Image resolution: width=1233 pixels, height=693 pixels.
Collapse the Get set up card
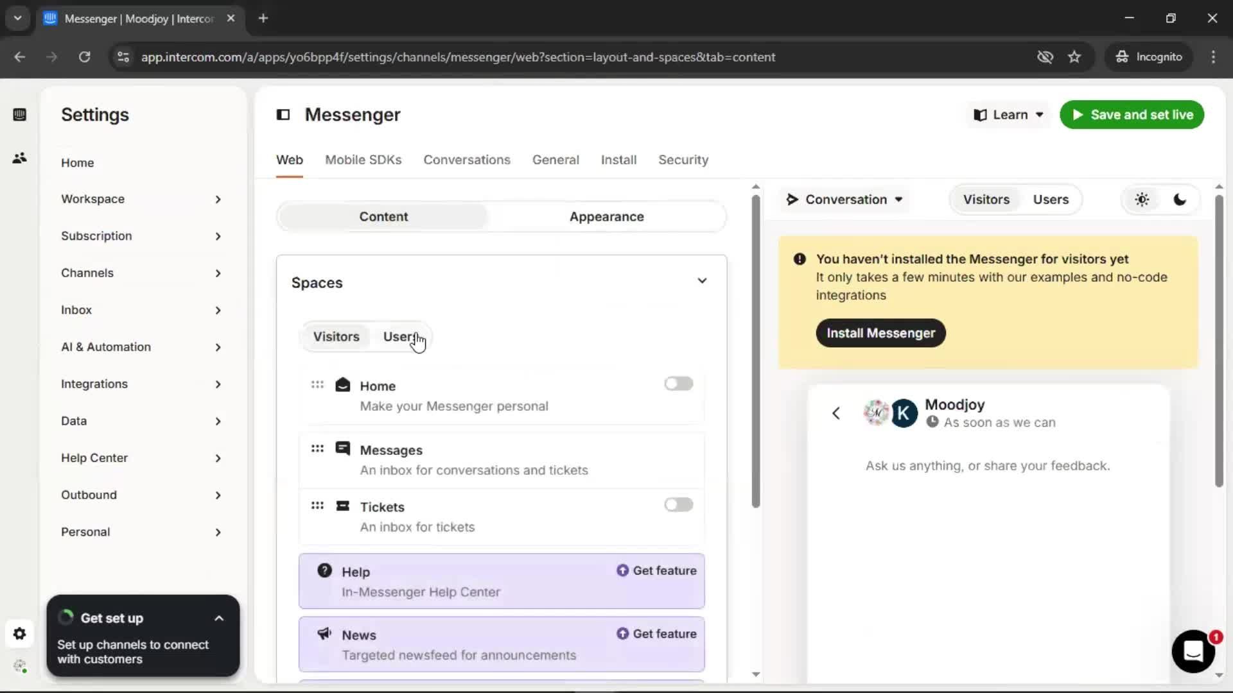[x=219, y=619]
